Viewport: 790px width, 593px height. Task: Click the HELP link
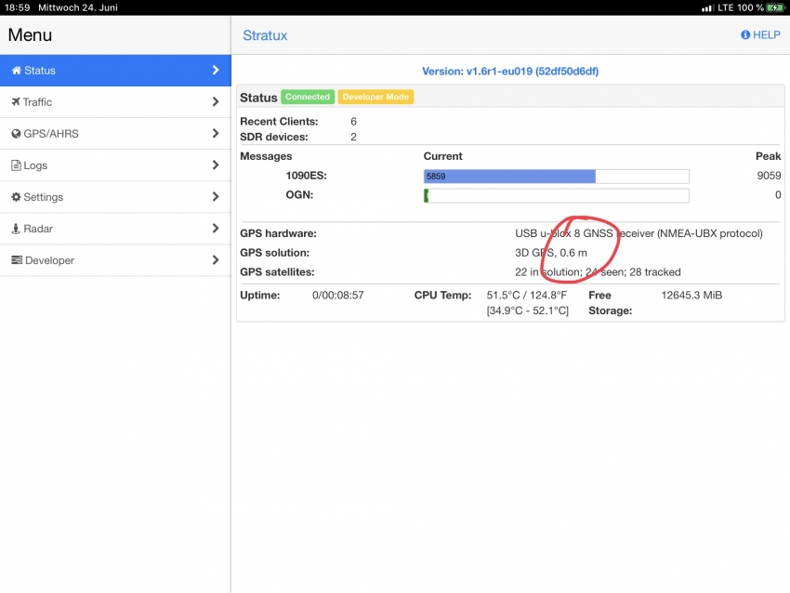pos(760,34)
